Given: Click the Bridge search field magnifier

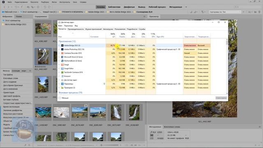Looking at the screenshot, I should (235, 7).
